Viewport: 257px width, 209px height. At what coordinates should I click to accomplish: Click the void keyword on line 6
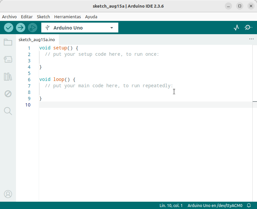45,80
